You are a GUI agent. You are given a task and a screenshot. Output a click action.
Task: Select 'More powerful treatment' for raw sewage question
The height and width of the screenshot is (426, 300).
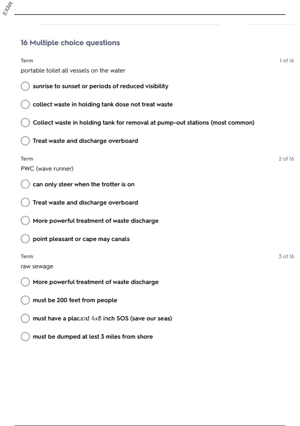25,282
